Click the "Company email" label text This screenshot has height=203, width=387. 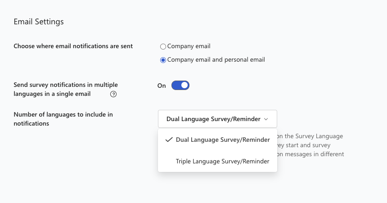click(x=189, y=46)
